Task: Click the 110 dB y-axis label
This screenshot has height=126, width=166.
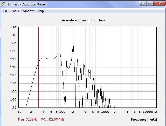Action: 13,83
